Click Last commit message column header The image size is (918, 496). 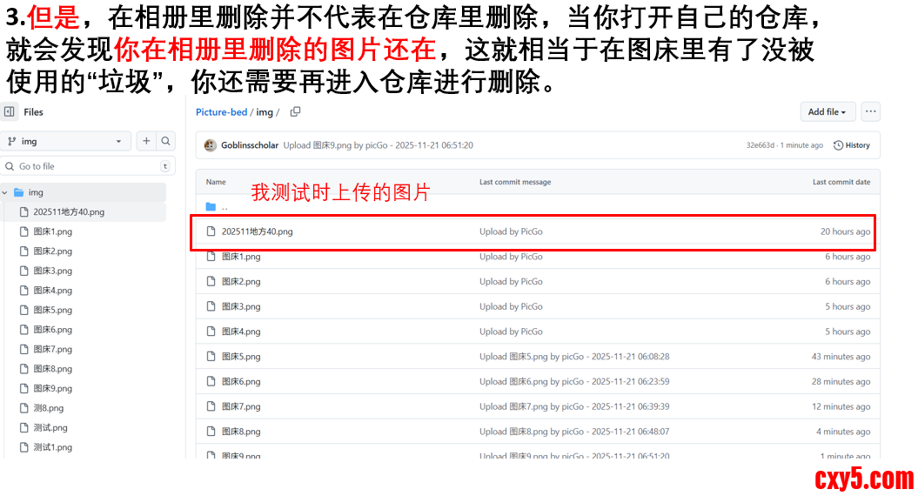[515, 182]
